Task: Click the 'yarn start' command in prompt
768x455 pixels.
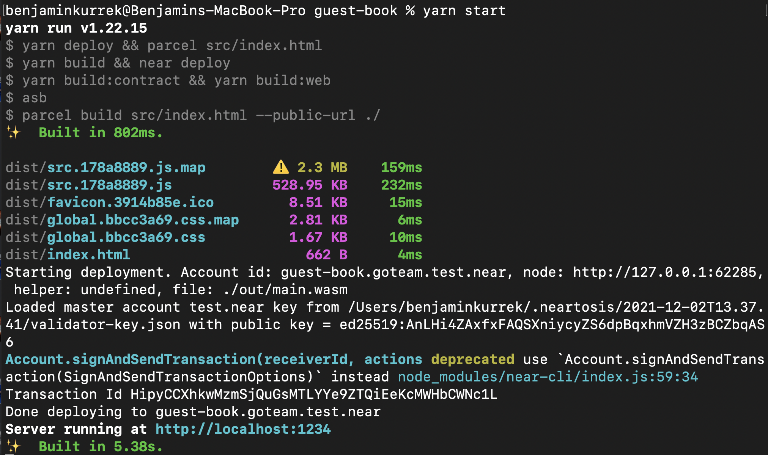Action: click(x=464, y=10)
